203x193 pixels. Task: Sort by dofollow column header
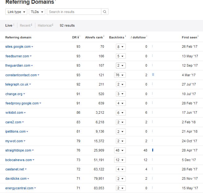[138, 37]
